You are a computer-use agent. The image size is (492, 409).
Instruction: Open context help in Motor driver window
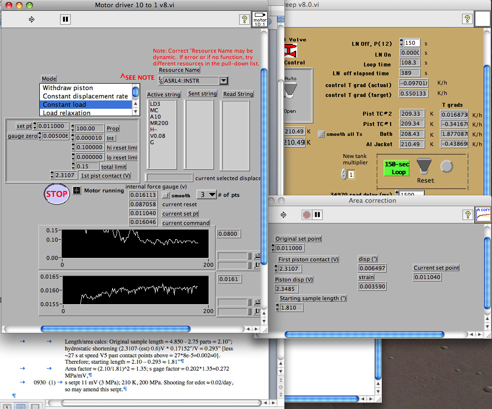pos(244,20)
